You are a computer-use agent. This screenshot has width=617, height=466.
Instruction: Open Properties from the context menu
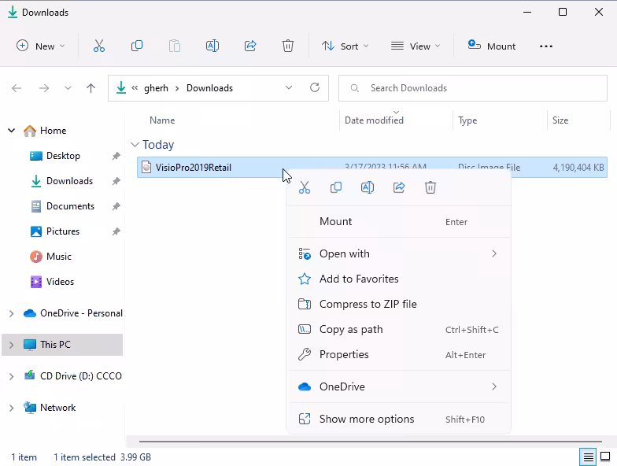(x=400, y=354)
